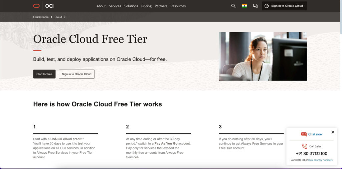Click the India flag country selector
The width and height of the screenshot is (342, 169).
click(x=244, y=6)
